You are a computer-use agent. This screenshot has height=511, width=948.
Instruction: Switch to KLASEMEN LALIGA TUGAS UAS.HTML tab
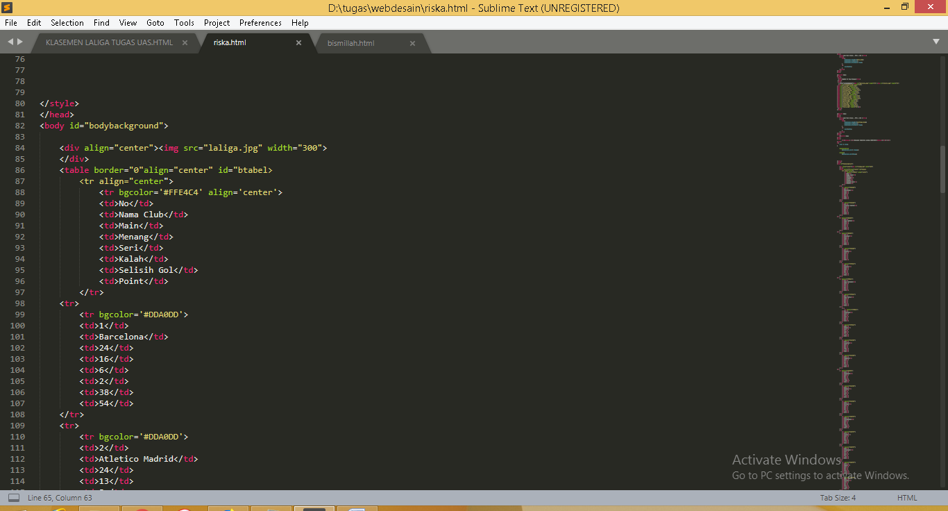109,43
